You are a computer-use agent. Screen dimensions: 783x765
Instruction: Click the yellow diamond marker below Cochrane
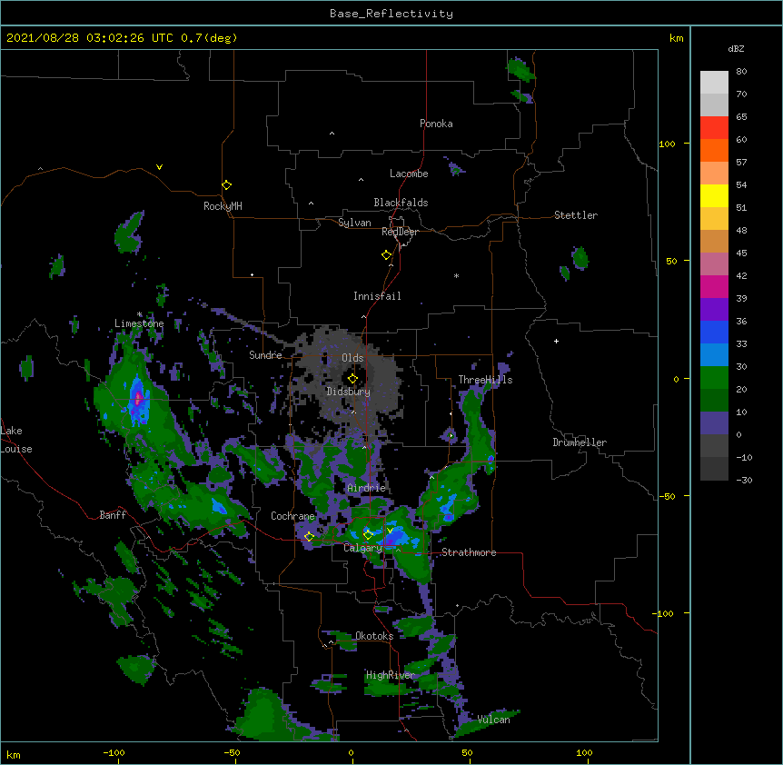pyautogui.click(x=309, y=537)
